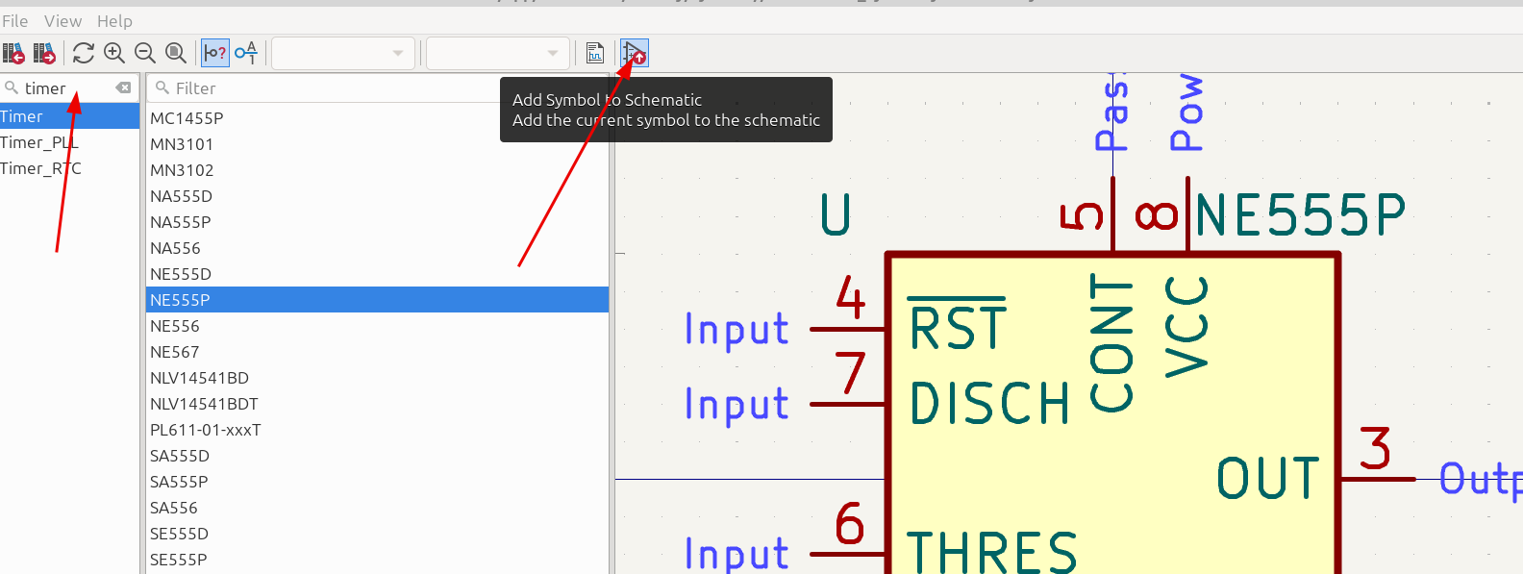This screenshot has width=1523, height=574.
Task: Select SE555P symbol
Action: pyautogui.click(x=377, y=560)
